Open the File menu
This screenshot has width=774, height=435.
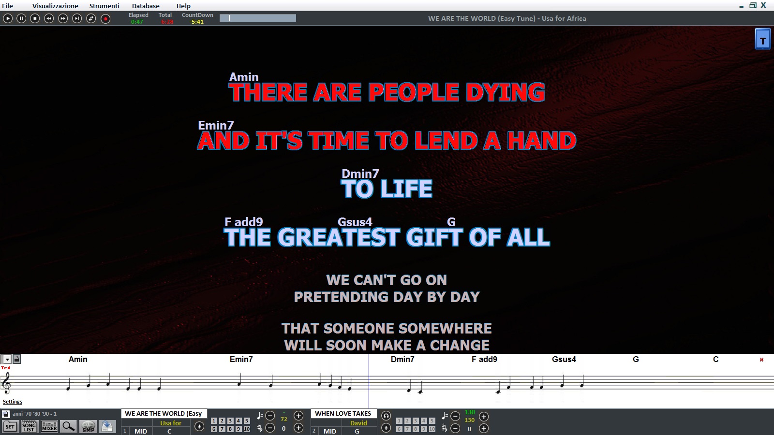pyautogui.click(x=8, y=6)
